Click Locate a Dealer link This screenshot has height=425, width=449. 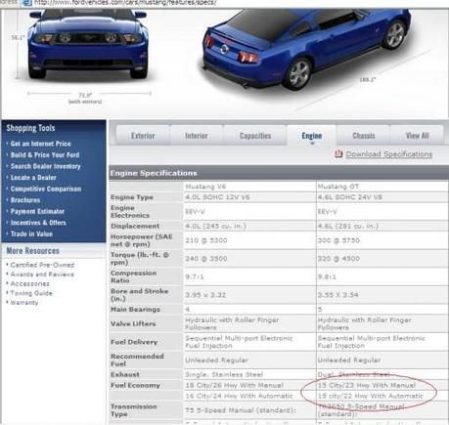coord(33,178)
